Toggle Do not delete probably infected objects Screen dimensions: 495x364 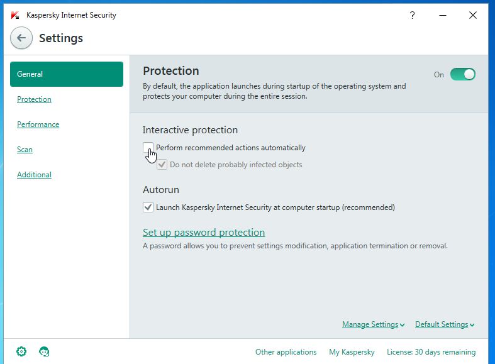tap(162, 165)
